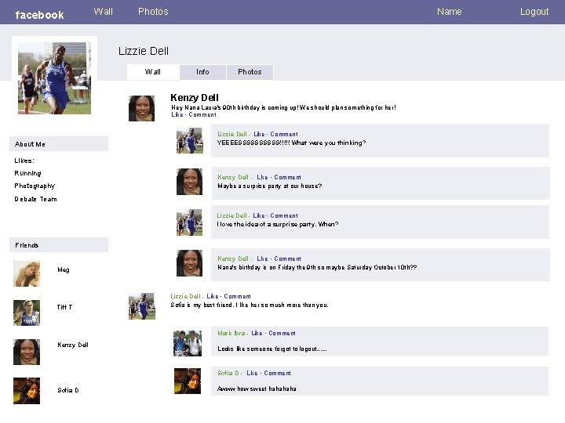
Task: Click Name in the top bar
Action: (x=450, y=12)
